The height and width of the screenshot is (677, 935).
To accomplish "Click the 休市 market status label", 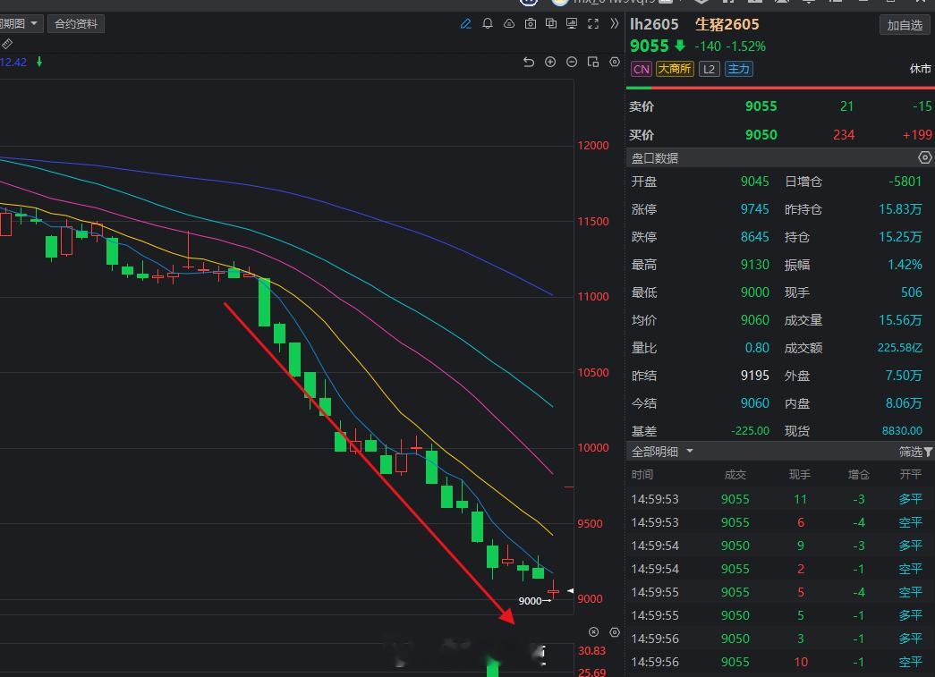I will click(x=920, y=69).
